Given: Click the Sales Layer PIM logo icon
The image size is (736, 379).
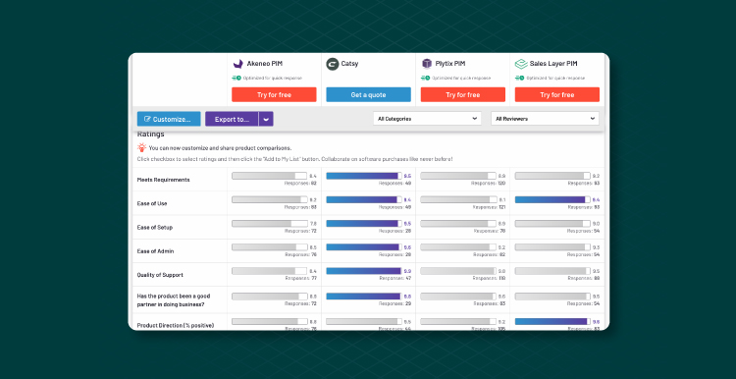Looking at the screenshot, I should (x=521, y=64).
